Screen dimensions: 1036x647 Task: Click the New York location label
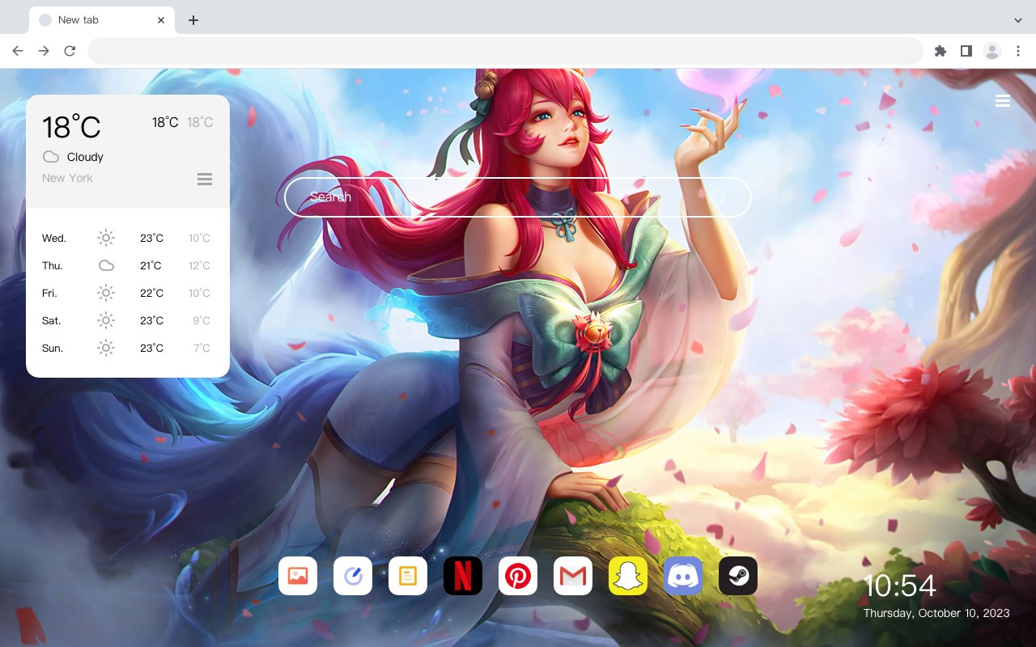pyautogui.click(x=67, y=178)
